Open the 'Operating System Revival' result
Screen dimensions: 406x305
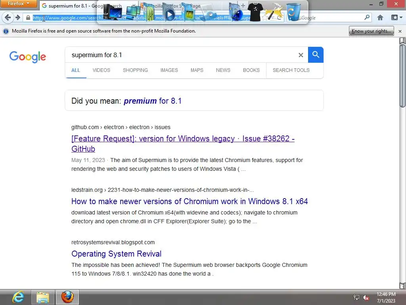(x=116, y=254)
